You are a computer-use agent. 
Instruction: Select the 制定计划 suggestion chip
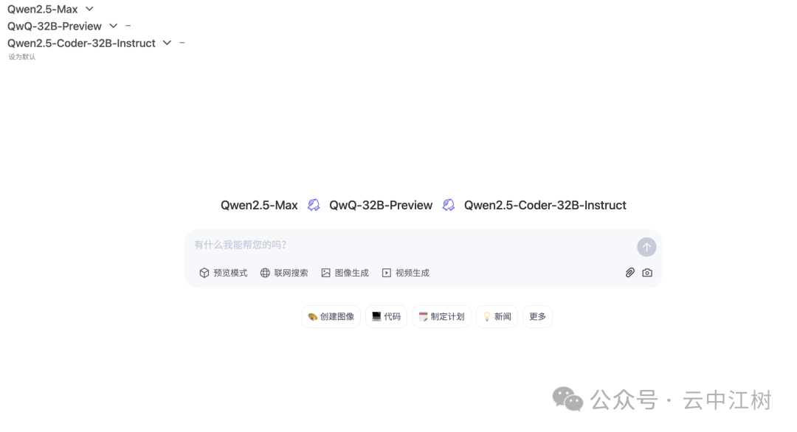pyautogui.click(x=442, y=317)
